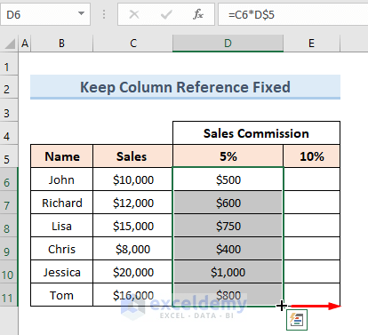Viewport: 368px width, 335px height.
Task: Click empty 10% cell in Jessica's row
Action: tap(312, 272)
